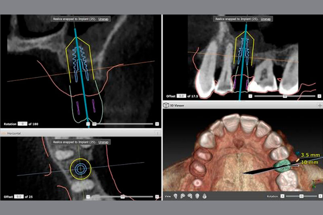Unsnap reslice in top-left cross-section view

coord(105,19)
